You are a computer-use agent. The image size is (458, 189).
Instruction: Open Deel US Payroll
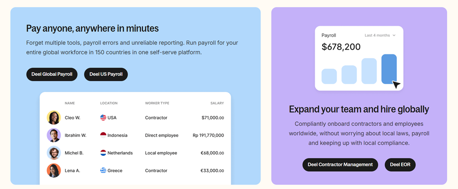tap(106, 75)
